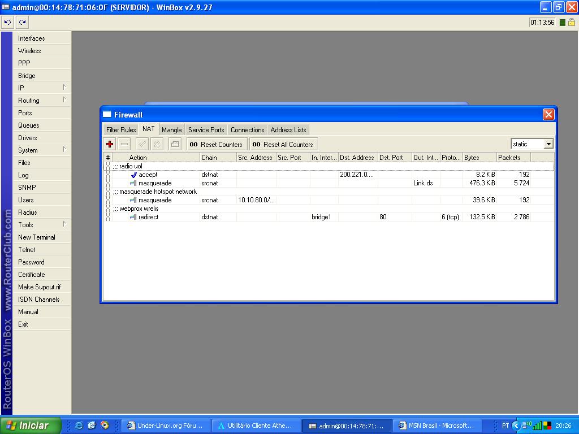Open Make Supout.rif in sidebar
Viewport: 579px width, 434px height.
click(42, 287)
